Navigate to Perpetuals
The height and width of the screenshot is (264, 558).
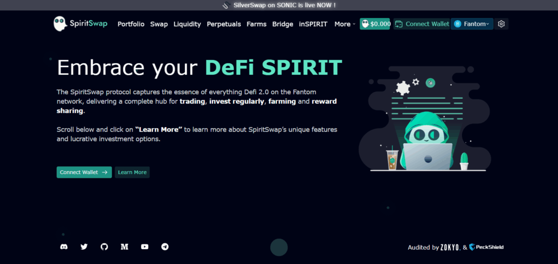pos(224,24)
